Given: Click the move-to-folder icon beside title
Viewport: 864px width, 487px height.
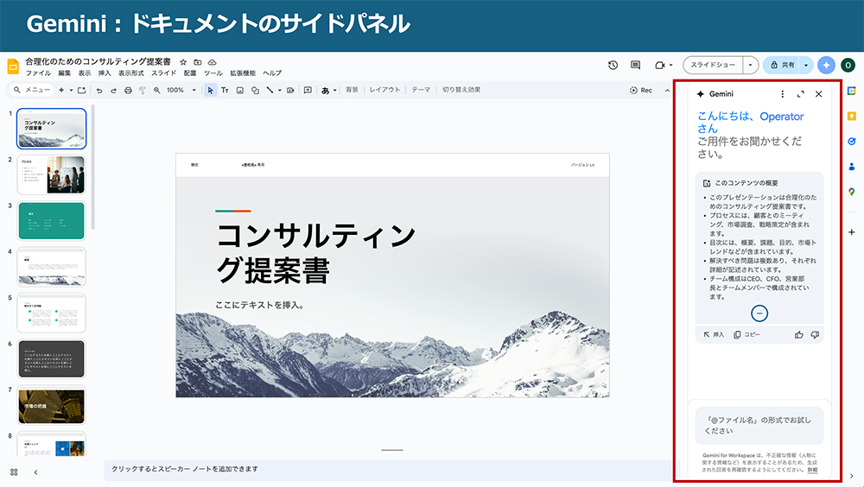Looking at the screenshot, I should point(198,62).
